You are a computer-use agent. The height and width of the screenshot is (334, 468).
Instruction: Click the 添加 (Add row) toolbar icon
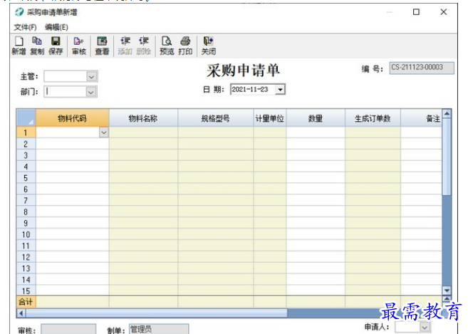click(125, 46)
